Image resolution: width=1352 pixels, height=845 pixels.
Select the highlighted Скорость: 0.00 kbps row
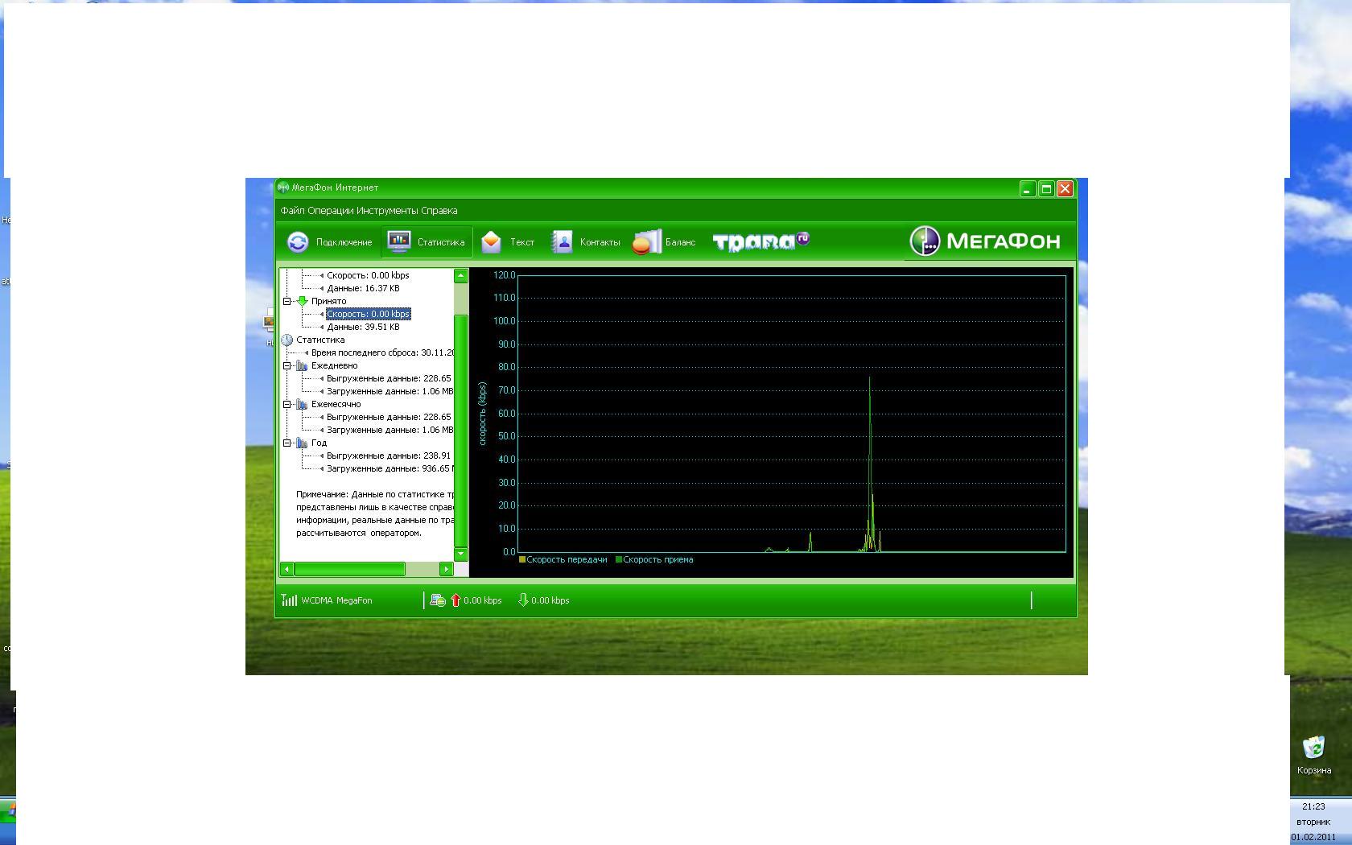coord(368,314)
